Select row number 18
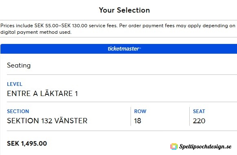The height and width of the screenshot is (155, 237). click(x=137, y=121)
